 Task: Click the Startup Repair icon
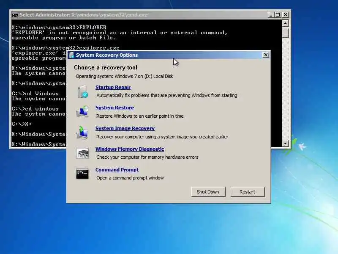pyautogui.click(x=82, y=91)
